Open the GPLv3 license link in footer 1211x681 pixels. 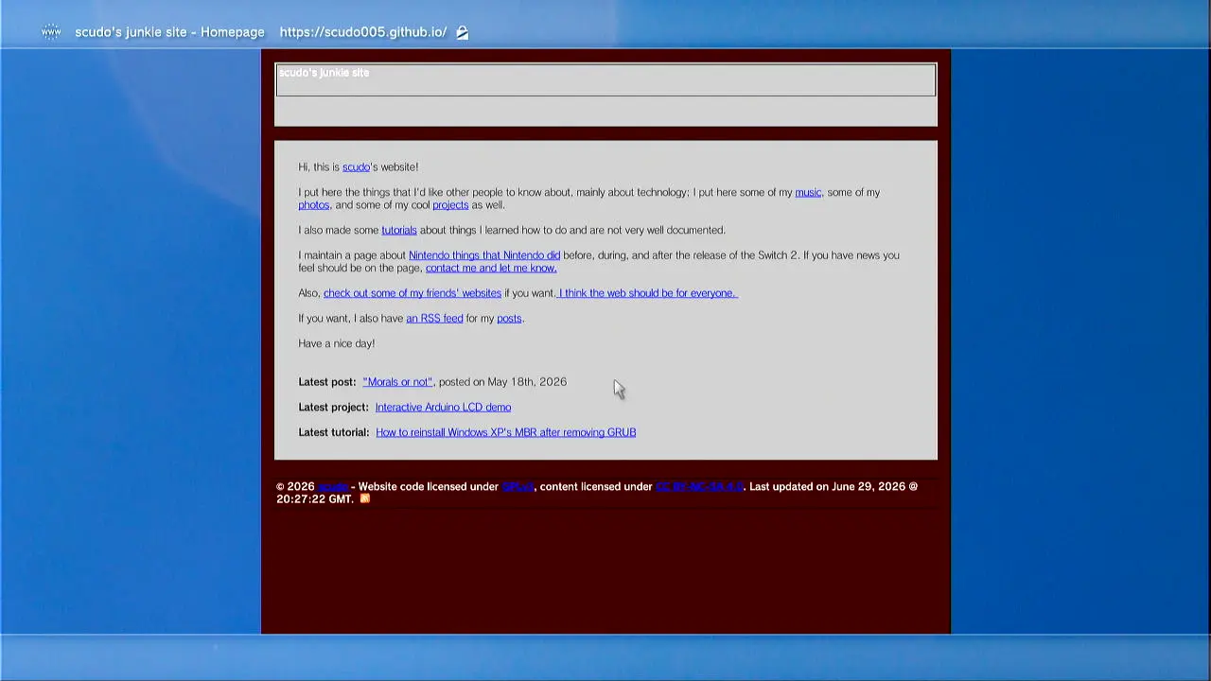click(x=518, y=486)
